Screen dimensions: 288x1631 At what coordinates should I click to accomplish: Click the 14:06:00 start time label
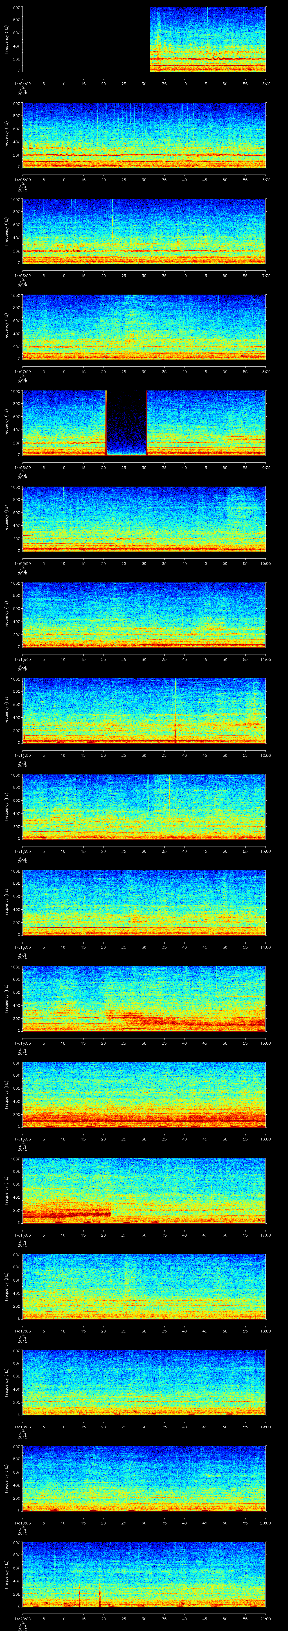tap(22, 275)
